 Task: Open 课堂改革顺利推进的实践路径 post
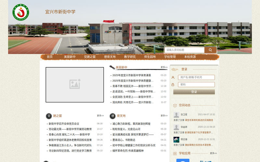[x=199, y=120]
